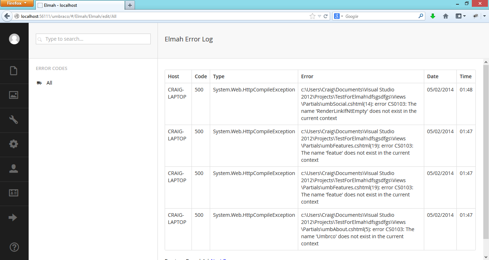Open the arrow section icon in sidebar
This screenshot has width=489, height=260.
(13, 217)
